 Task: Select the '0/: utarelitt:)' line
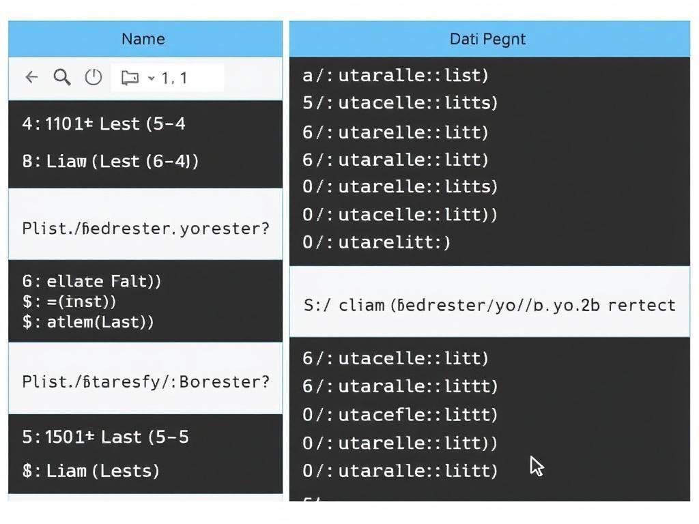point(377,242)
